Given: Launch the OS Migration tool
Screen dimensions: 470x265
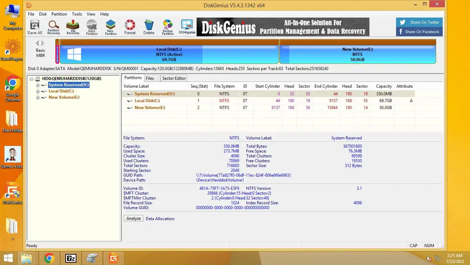Looking at the screenshot, I should 187,27.
